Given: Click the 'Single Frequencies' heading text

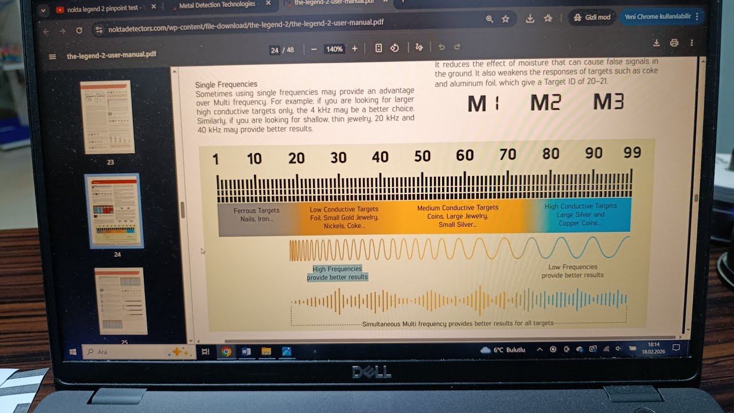Looking at the screenshot, I should coord(226,84).
